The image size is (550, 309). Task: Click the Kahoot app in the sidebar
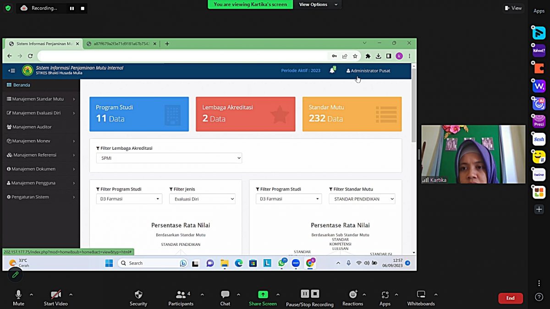coord(539,50)
